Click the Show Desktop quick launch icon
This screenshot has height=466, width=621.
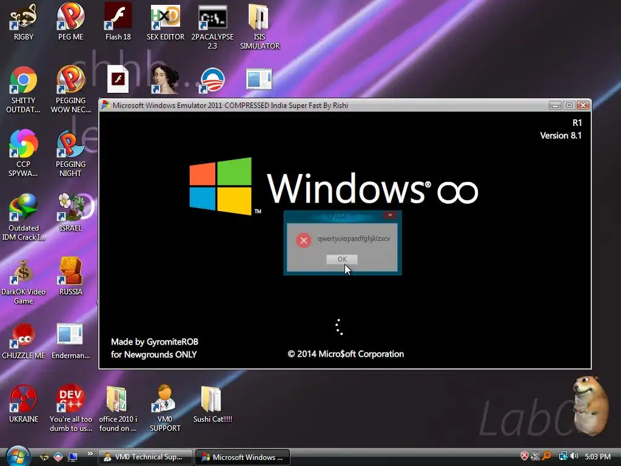(73, 457)
